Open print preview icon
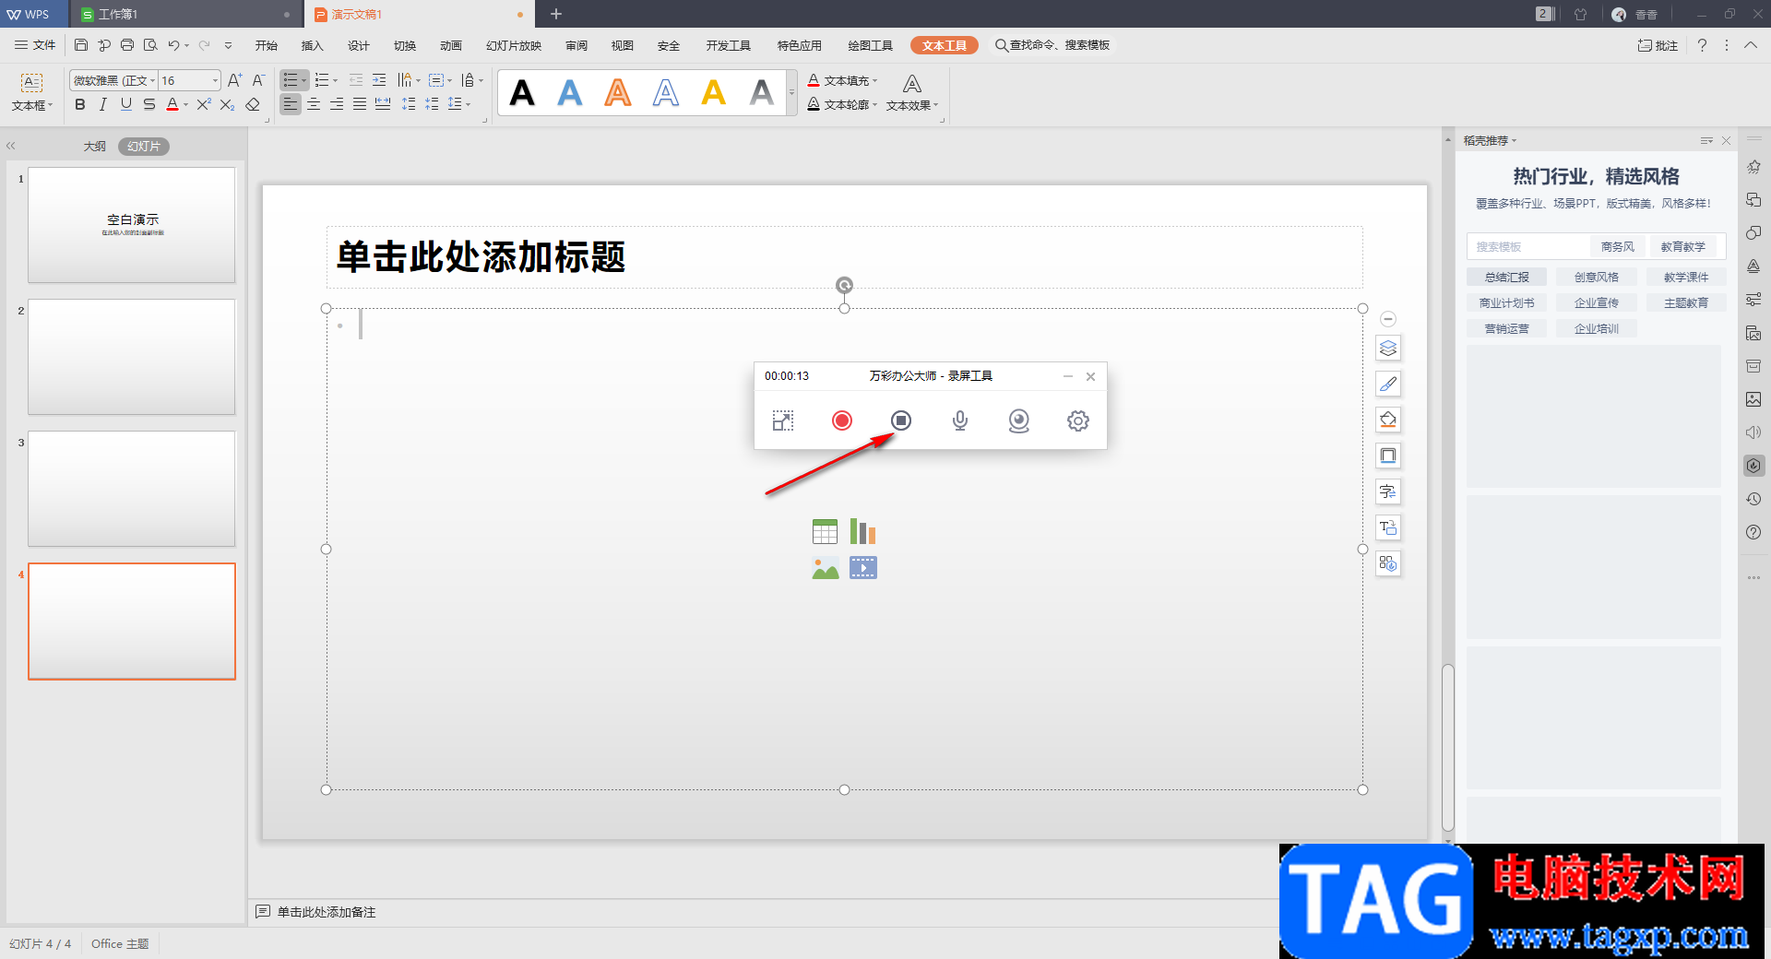This screenshot has width=1771, height=959. point(150,45)
